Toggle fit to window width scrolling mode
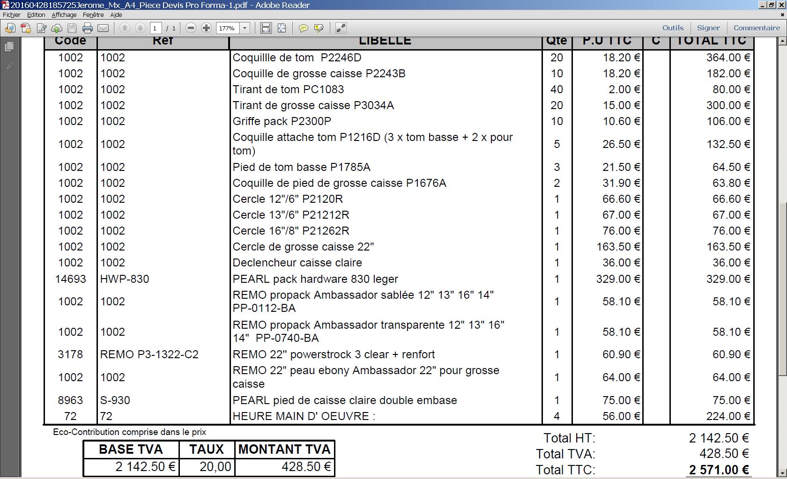 pos(266,28)
